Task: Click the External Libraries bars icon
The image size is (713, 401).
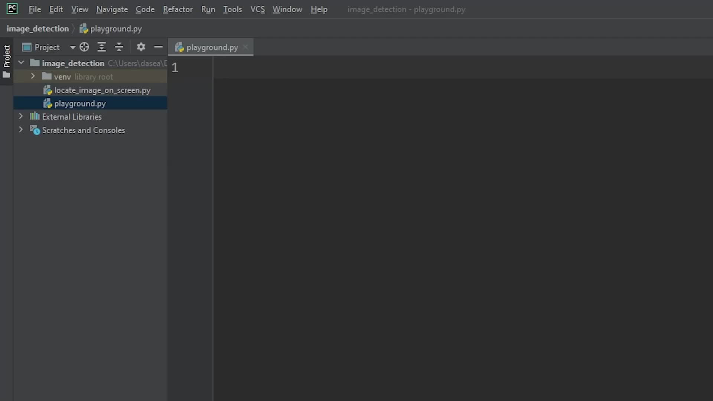Action: (35, 117)
